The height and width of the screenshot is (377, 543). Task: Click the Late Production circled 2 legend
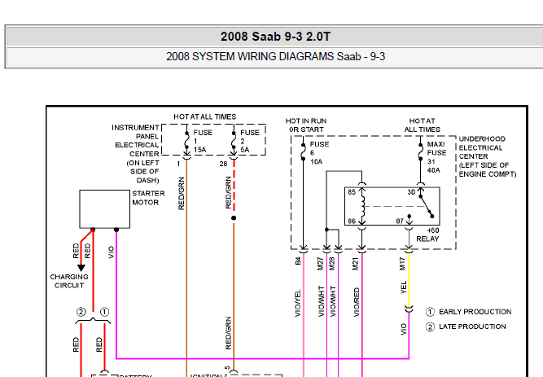click(x=466, y=327)
